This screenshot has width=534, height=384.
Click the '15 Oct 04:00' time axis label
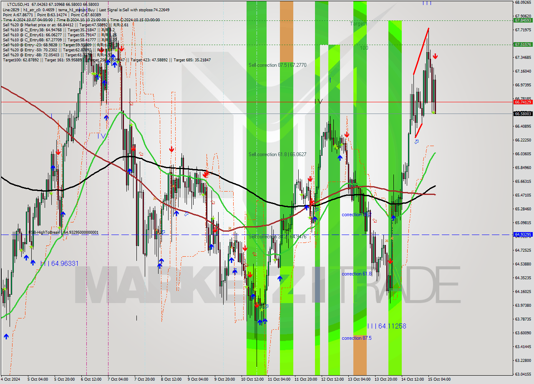[x=439, y=379]
